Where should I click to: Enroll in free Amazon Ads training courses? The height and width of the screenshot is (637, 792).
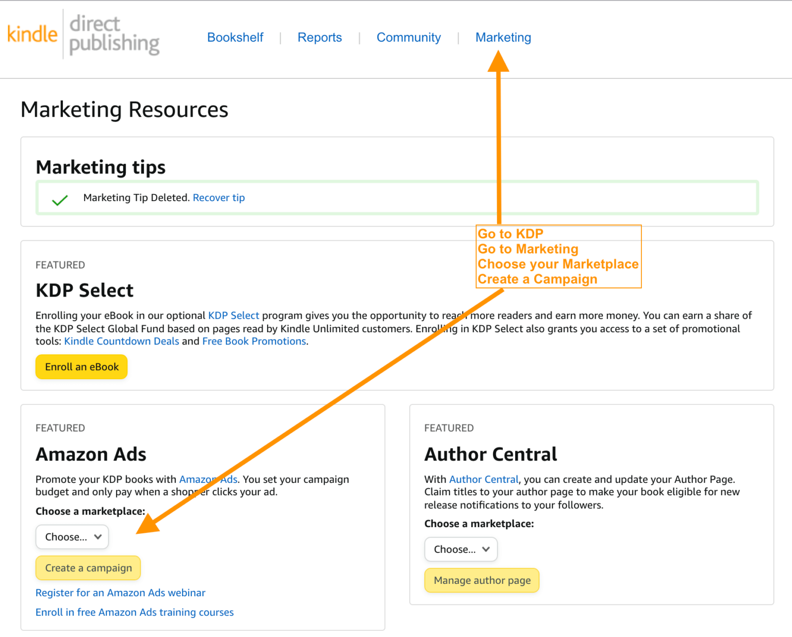[134, 612]
